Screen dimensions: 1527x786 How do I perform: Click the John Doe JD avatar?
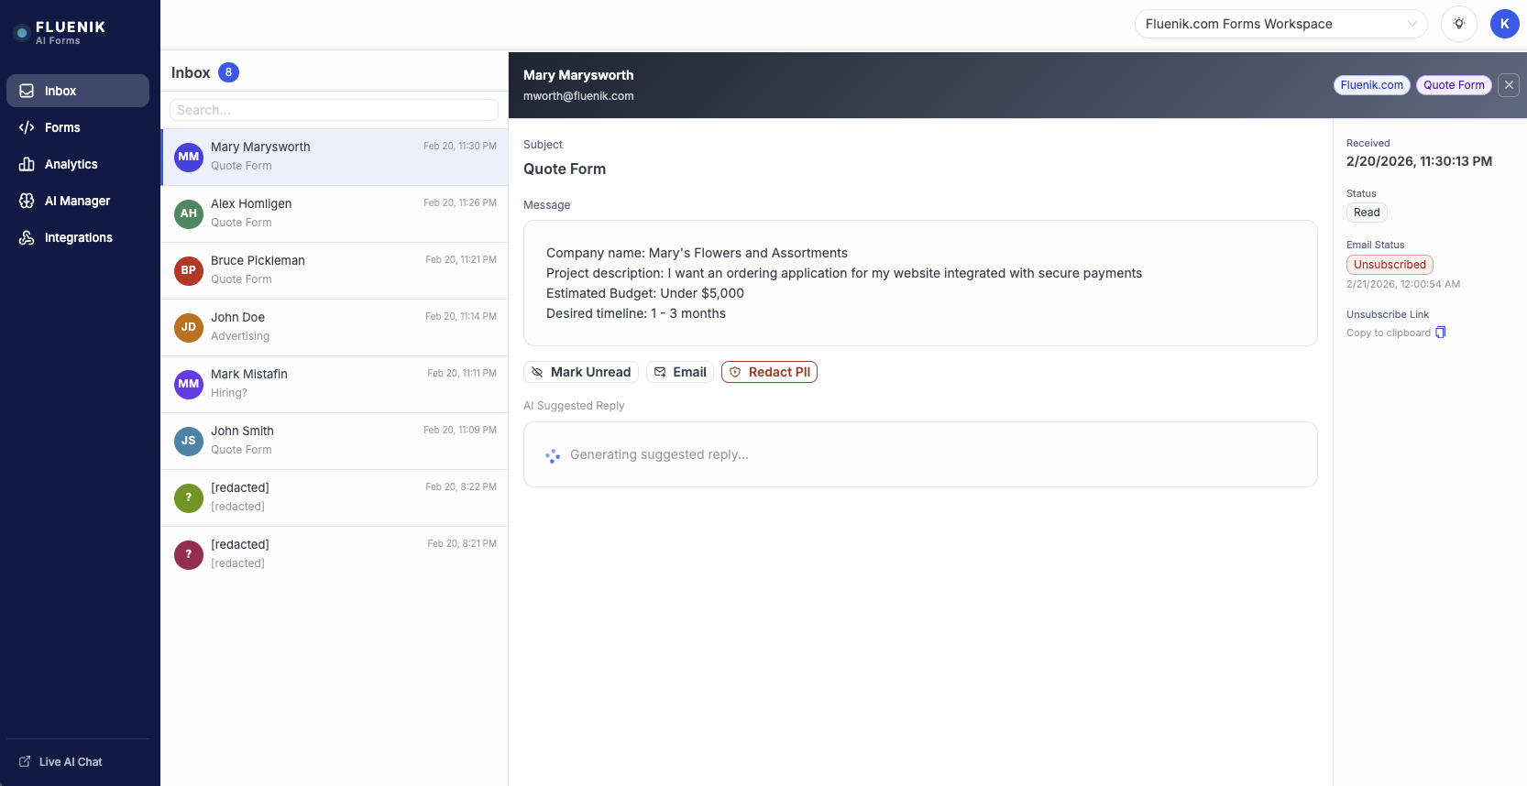point(189,327)
